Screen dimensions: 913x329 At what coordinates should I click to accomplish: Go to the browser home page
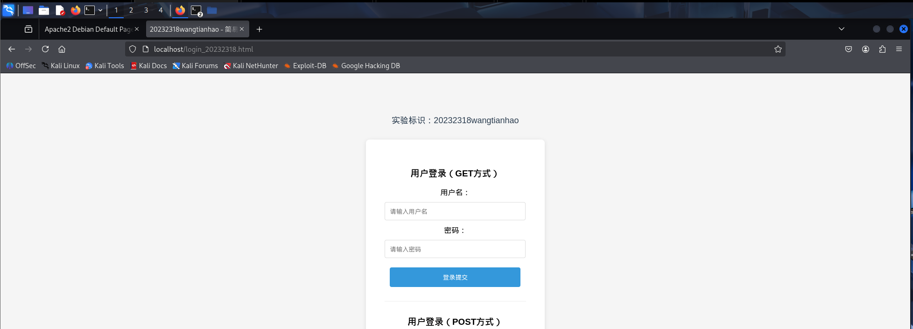click(62, 49)
